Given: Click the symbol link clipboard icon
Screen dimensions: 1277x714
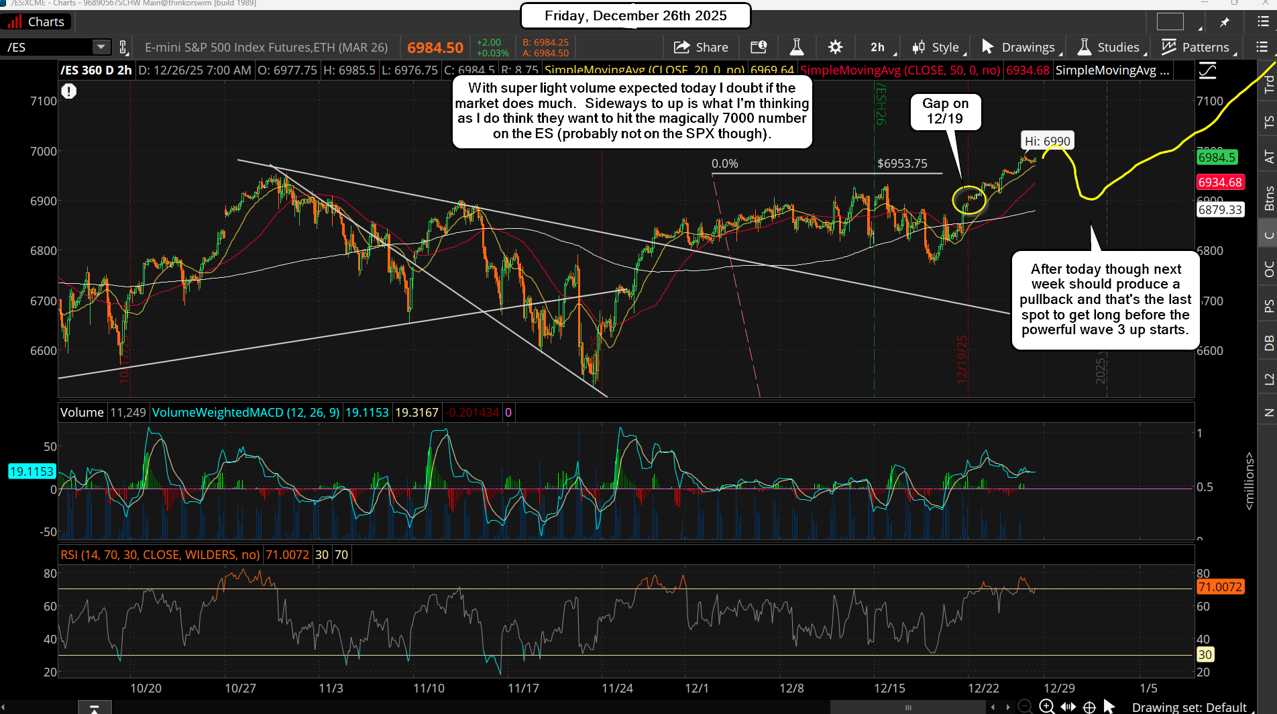Looking at the screenshot, I should 123,47.
